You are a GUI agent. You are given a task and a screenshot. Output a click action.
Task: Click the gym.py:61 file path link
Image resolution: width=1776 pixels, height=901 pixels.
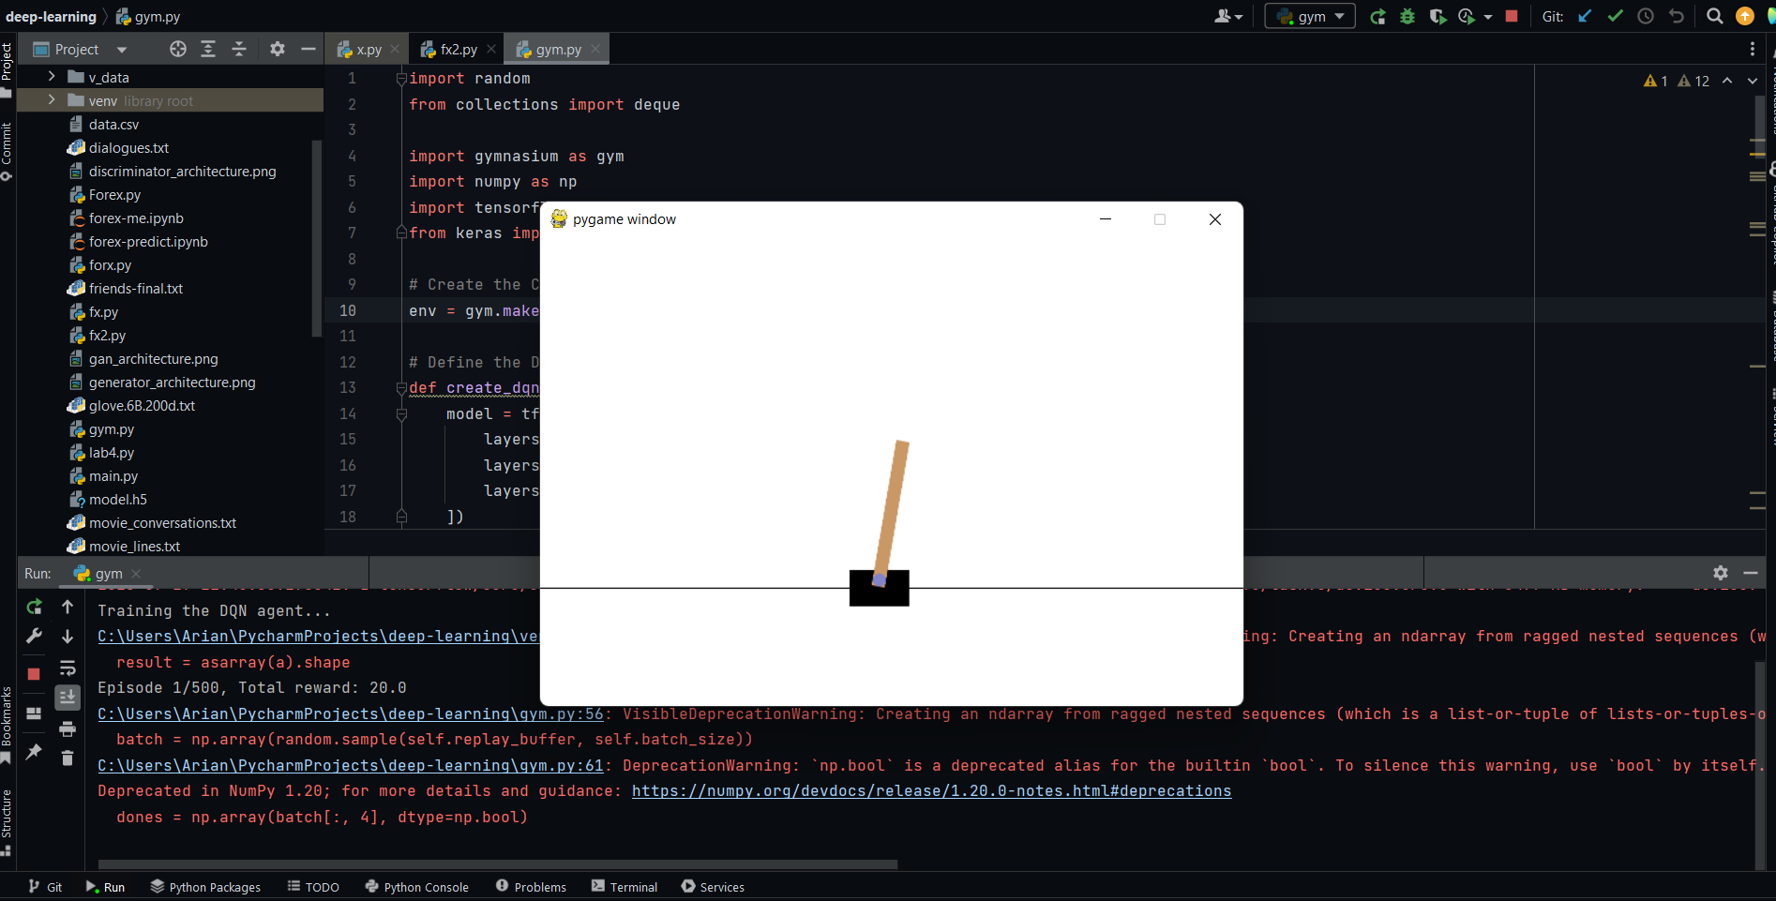click(x=350, y=766)
